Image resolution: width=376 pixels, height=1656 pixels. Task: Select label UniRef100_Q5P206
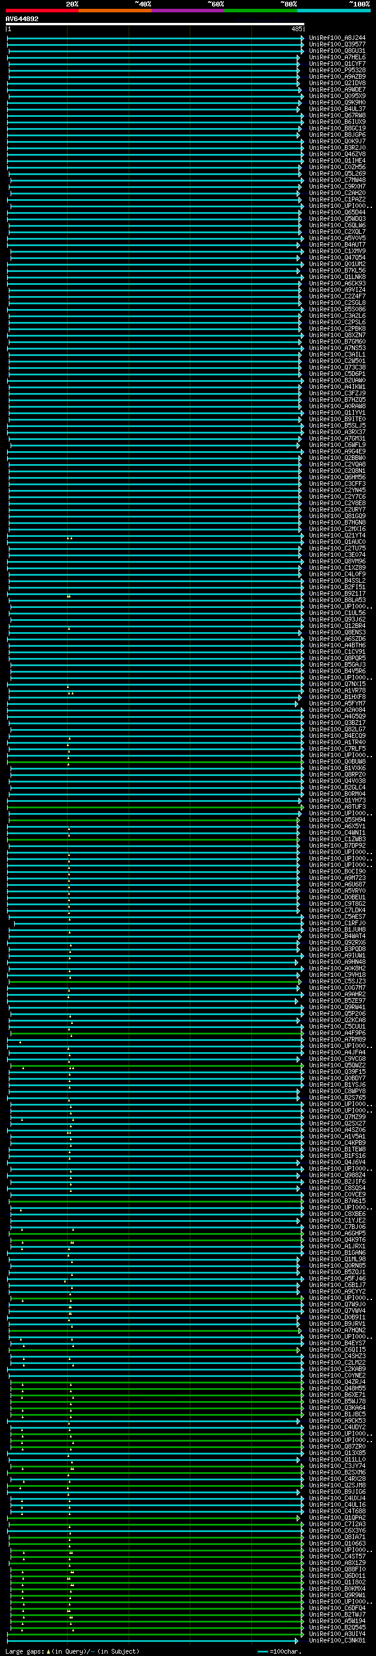[337, 1014]
